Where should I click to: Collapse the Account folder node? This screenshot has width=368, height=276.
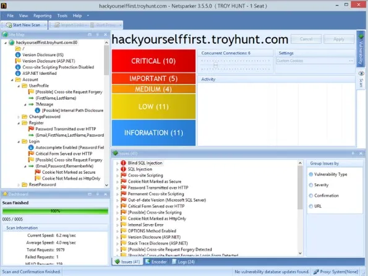[12, 80]
